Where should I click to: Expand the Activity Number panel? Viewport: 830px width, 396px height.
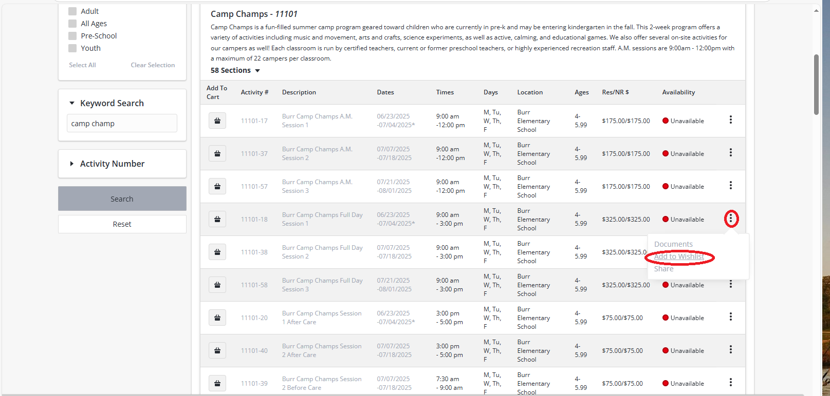[x=72, y=164]
